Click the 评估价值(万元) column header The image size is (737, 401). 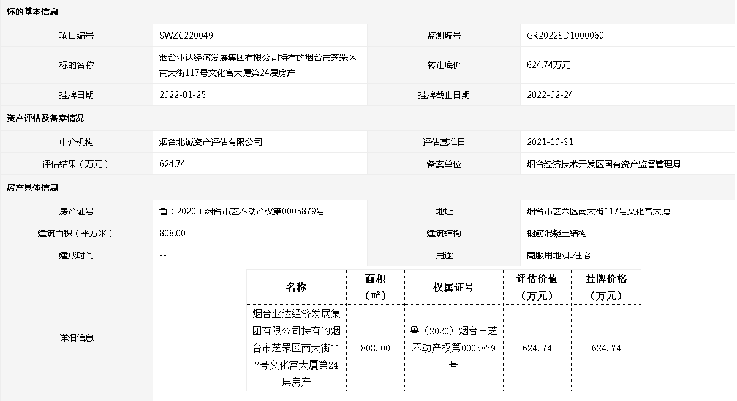[537, 287]
